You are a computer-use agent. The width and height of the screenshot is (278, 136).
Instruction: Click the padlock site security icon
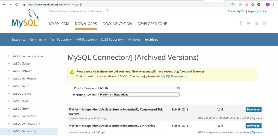[24, 5]
